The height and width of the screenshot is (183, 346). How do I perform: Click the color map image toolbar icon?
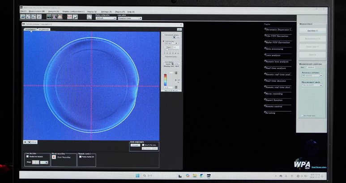pos(60,17)
